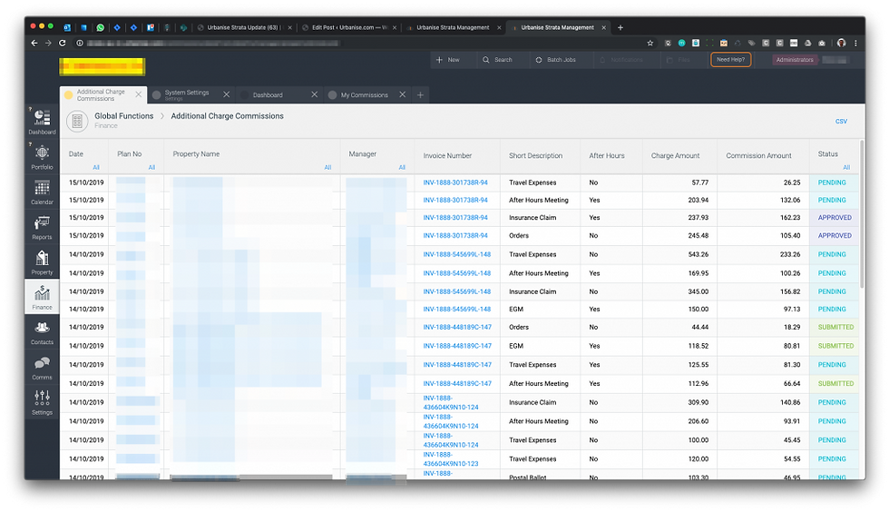Click the Need Help? button

730,60
